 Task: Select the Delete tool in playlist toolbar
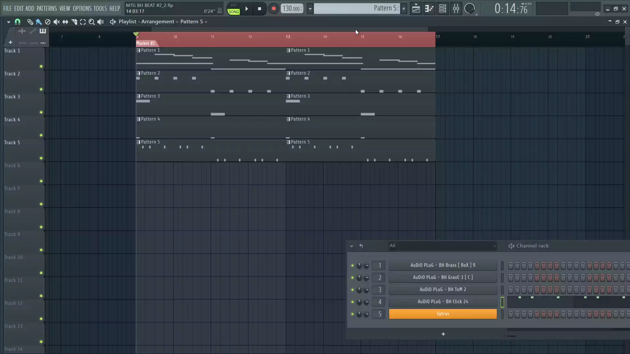point(48,22)
